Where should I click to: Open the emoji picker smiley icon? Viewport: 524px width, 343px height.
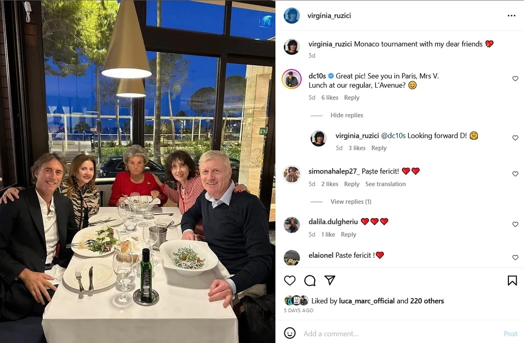coord(290,333)
